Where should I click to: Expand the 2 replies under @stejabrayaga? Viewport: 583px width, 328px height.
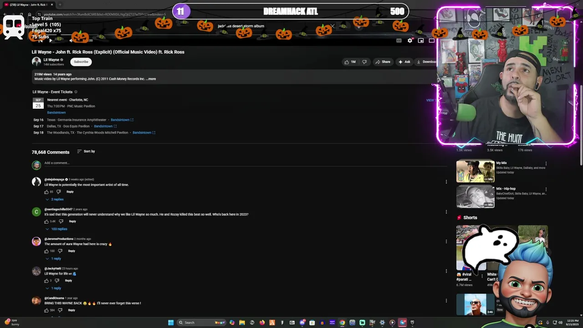coord(55,200)
